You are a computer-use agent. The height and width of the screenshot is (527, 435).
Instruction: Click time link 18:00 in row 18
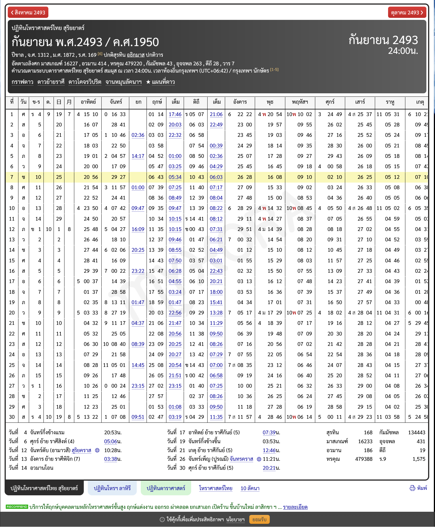pyautogui.click(x=216, y=292)
